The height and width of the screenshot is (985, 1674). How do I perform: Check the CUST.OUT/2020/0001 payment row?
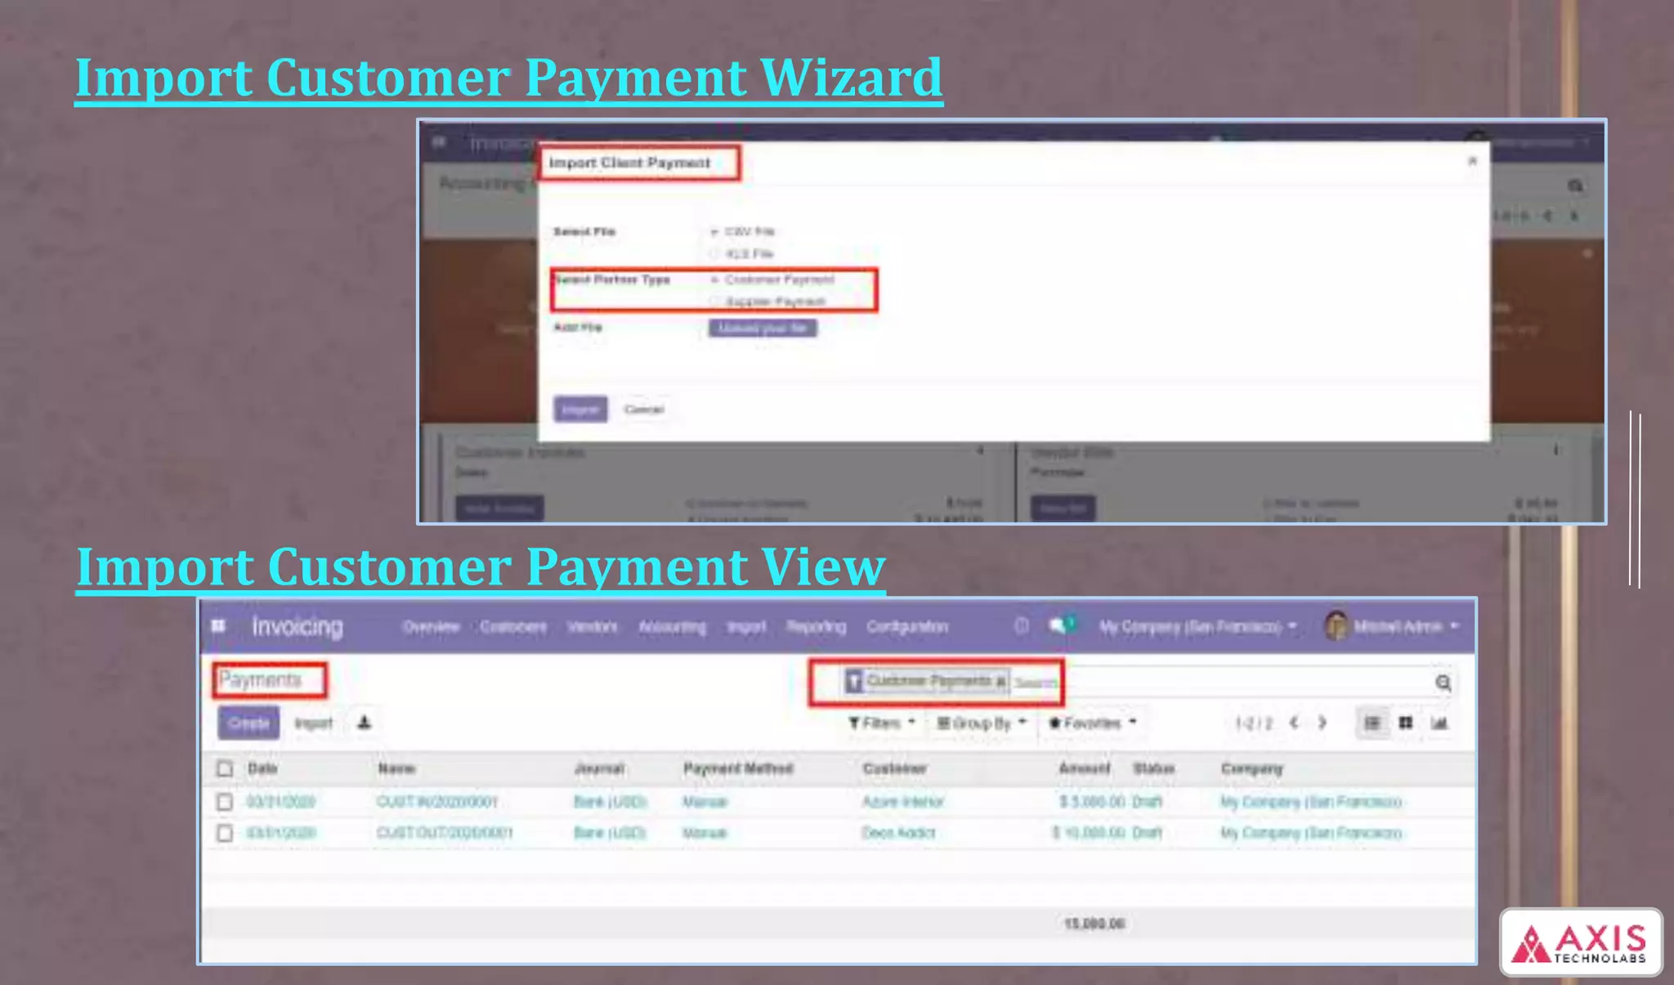point(225,833)
